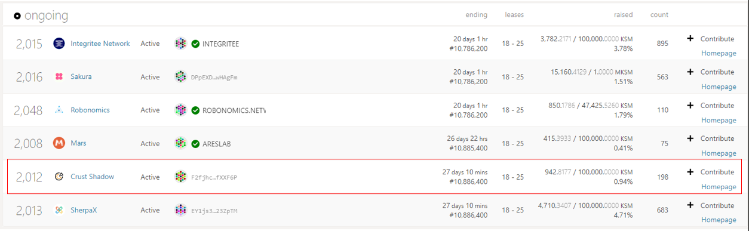
Task: Click the green verified checkmark next to ARESLAB
Action: [195, 144]
